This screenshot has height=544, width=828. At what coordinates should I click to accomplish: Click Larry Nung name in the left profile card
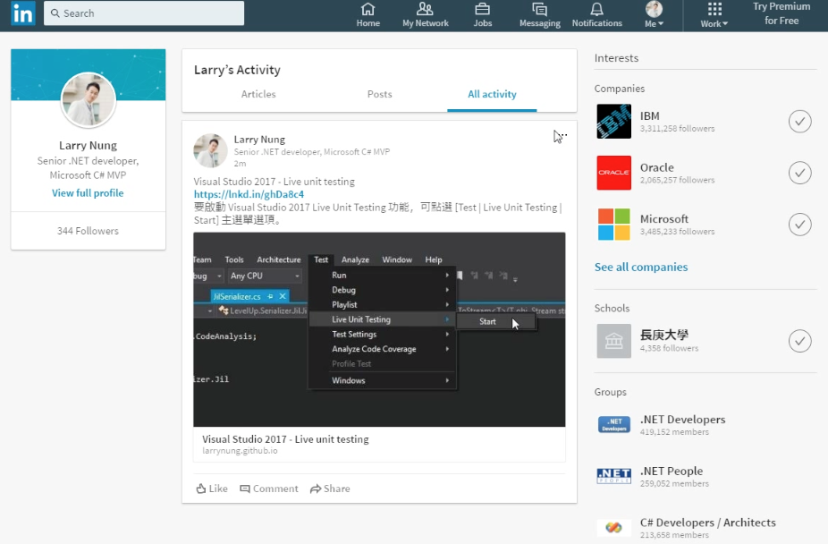pyautogui.click(x=89, y=145)
